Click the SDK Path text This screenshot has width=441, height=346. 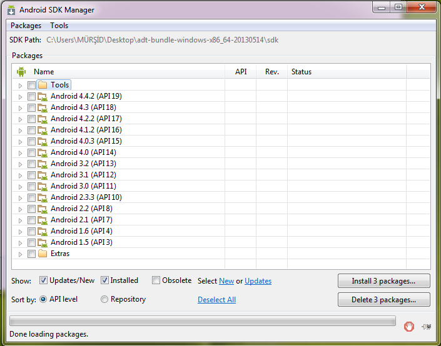tap(162, 40)
